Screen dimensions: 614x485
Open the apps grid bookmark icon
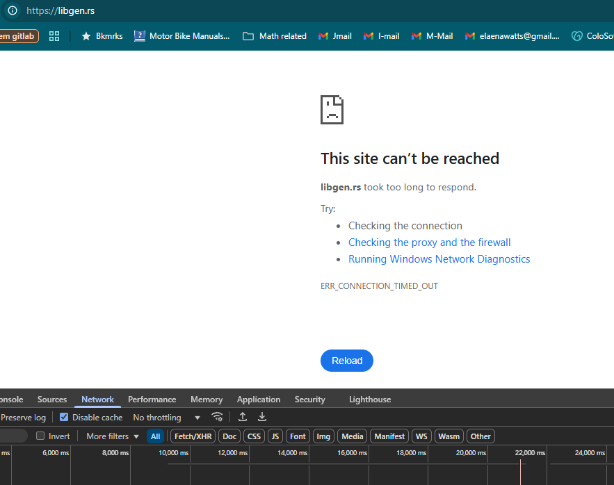tap(54, 36)
